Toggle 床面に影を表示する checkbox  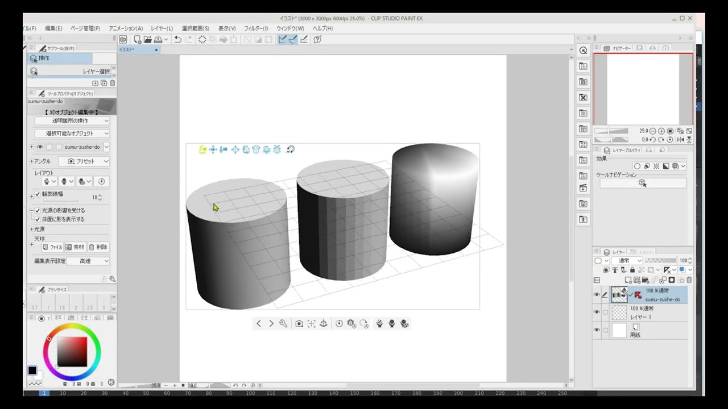[38, 219]
